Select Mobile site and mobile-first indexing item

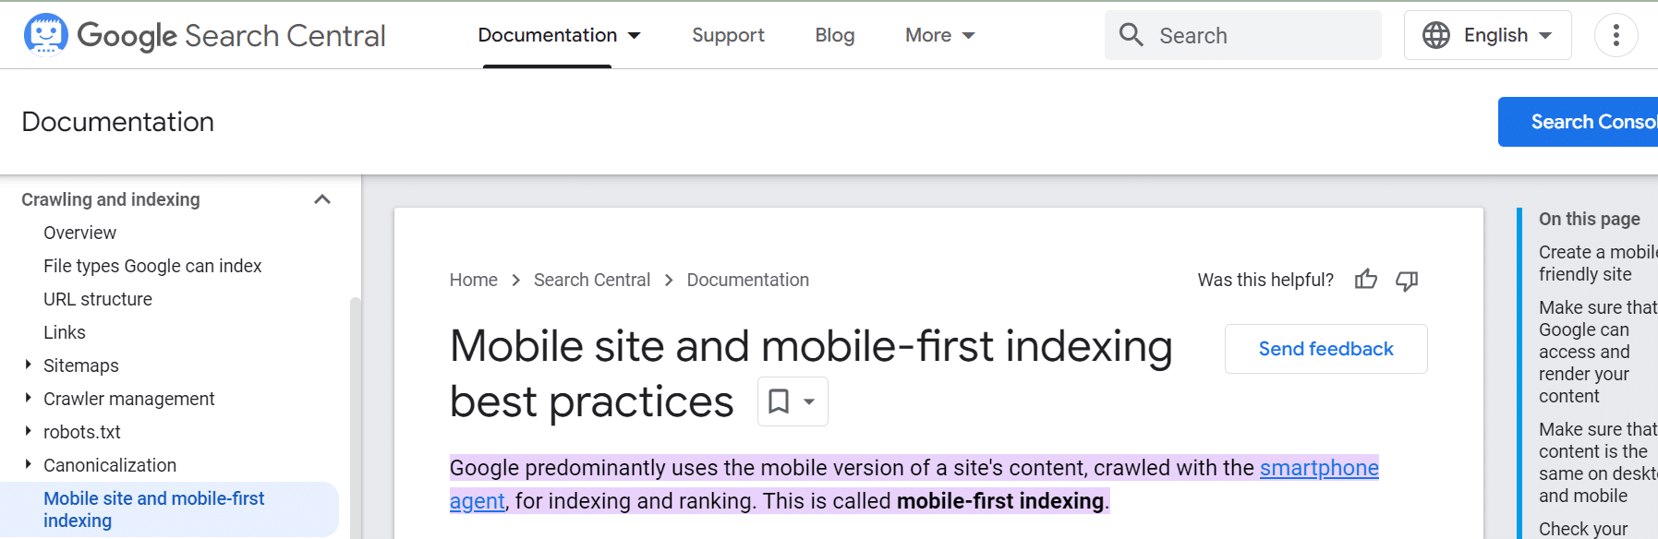point(169,509)
